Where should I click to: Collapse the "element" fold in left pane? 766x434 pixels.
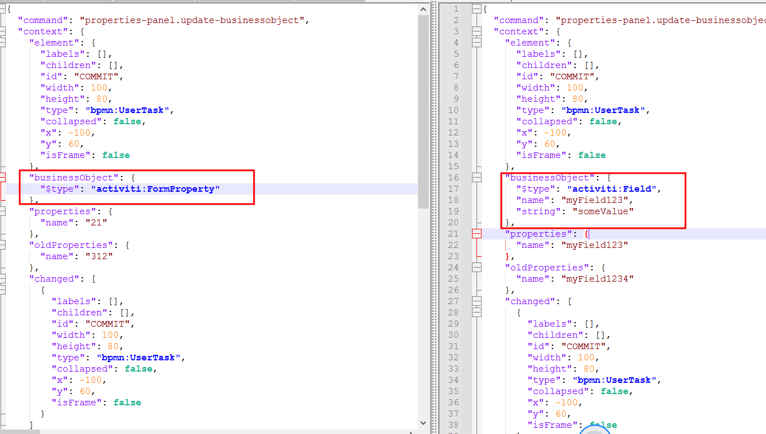[x=2, y=43]
